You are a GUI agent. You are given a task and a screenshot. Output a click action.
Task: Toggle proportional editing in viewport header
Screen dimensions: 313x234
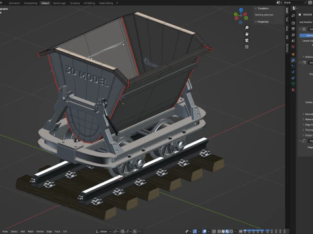(134, 231)
